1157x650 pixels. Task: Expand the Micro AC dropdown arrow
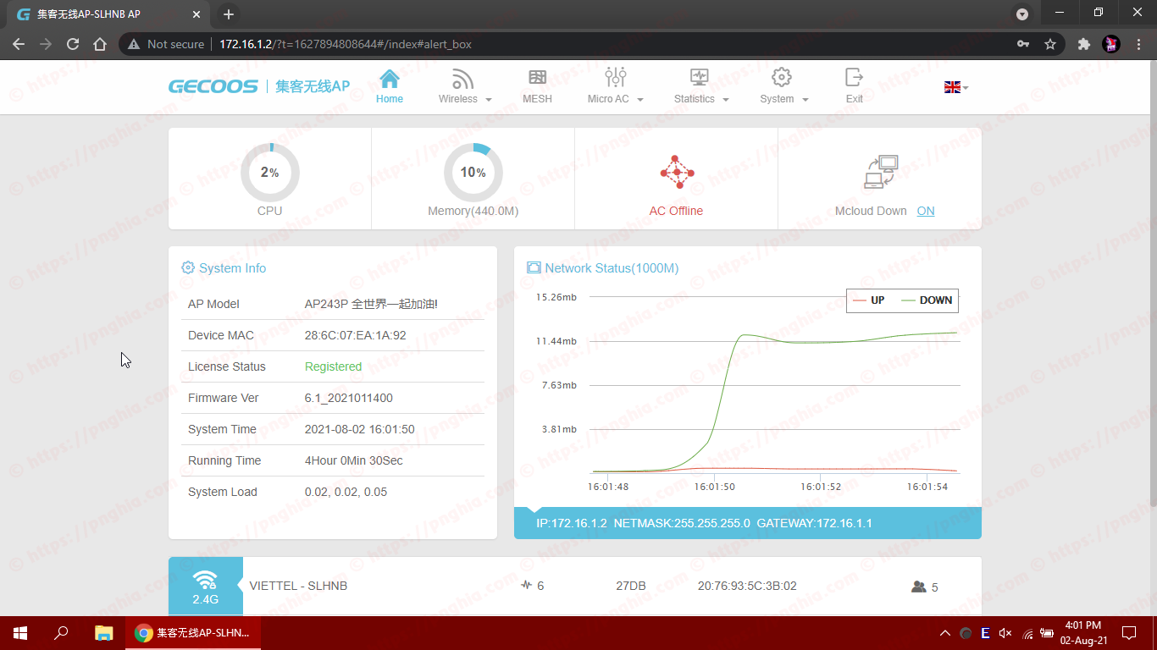point(639,100)
